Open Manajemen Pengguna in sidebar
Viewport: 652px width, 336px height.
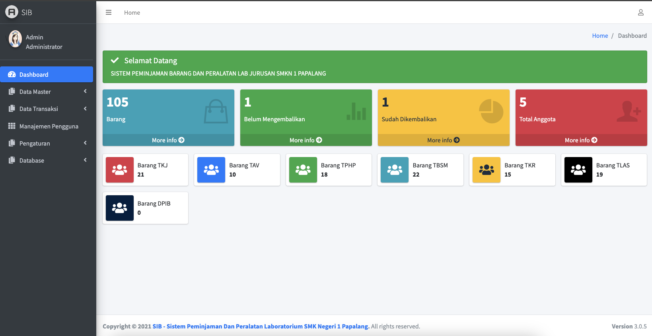(x=49, y=126)
